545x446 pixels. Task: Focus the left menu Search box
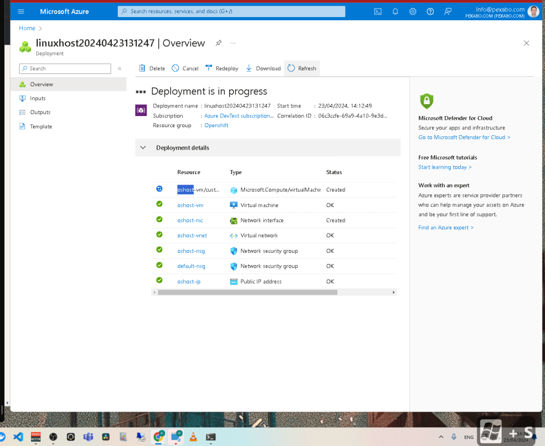click(x=65, y=69)
